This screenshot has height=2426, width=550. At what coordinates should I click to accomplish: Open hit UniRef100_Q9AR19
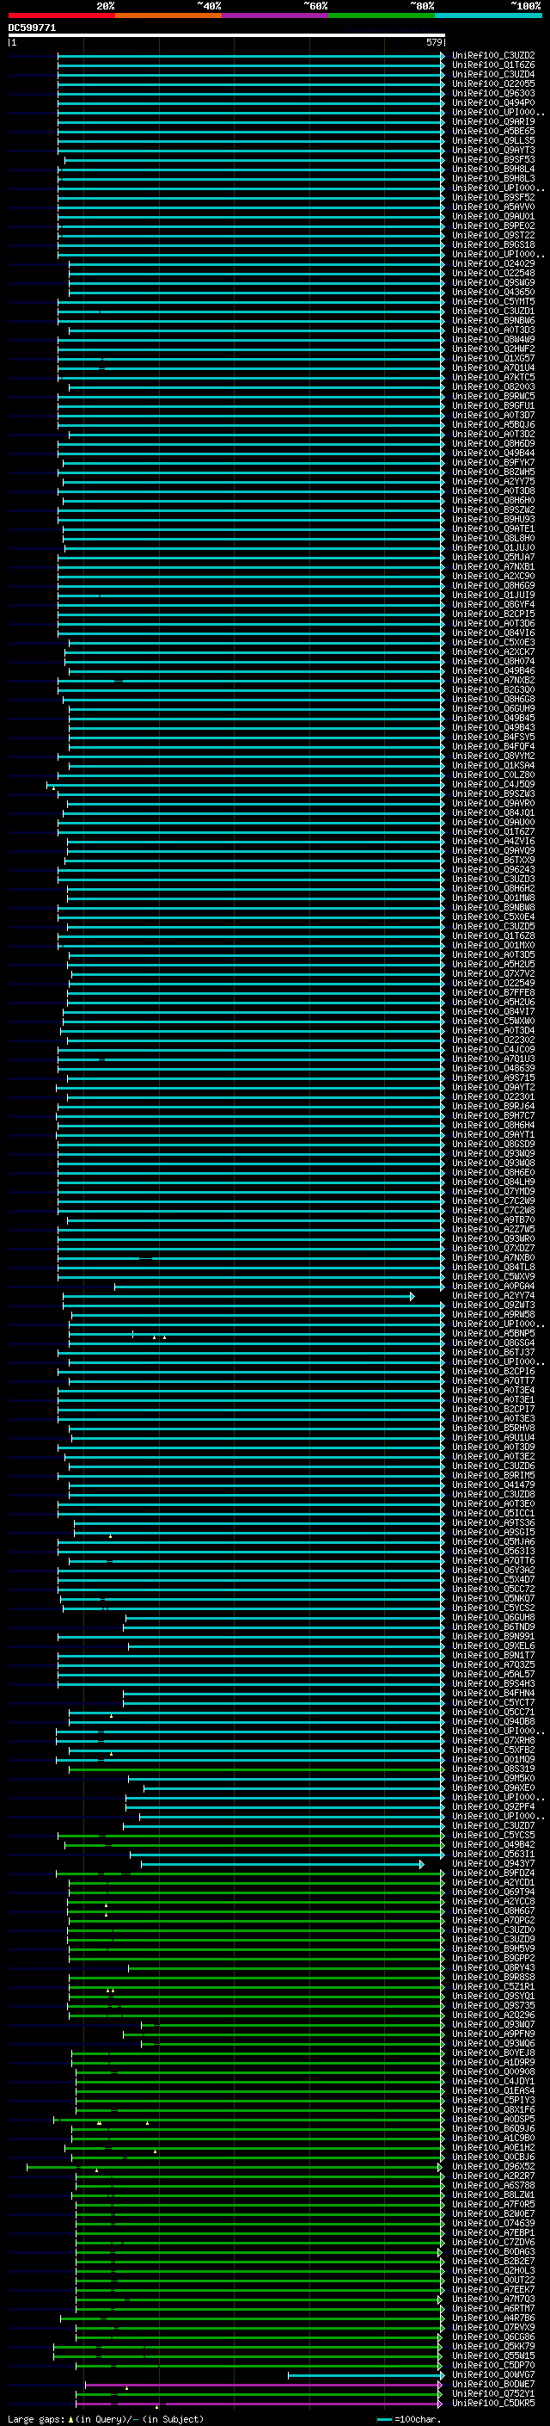click(492, 121)
